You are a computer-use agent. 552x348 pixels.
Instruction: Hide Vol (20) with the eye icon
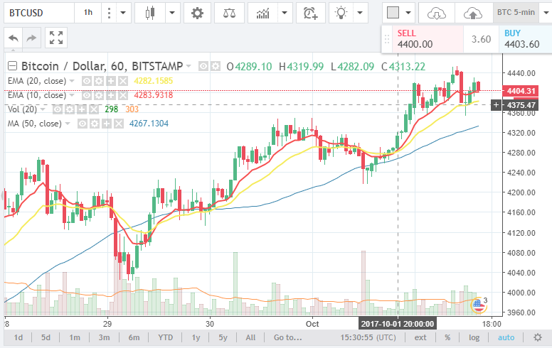click(x=58, y=109)
